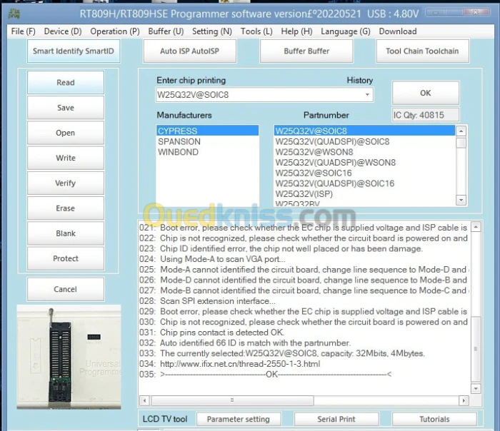
Task: Select CYPRESS in Manufacturers list
Action: tap(207, 131)
